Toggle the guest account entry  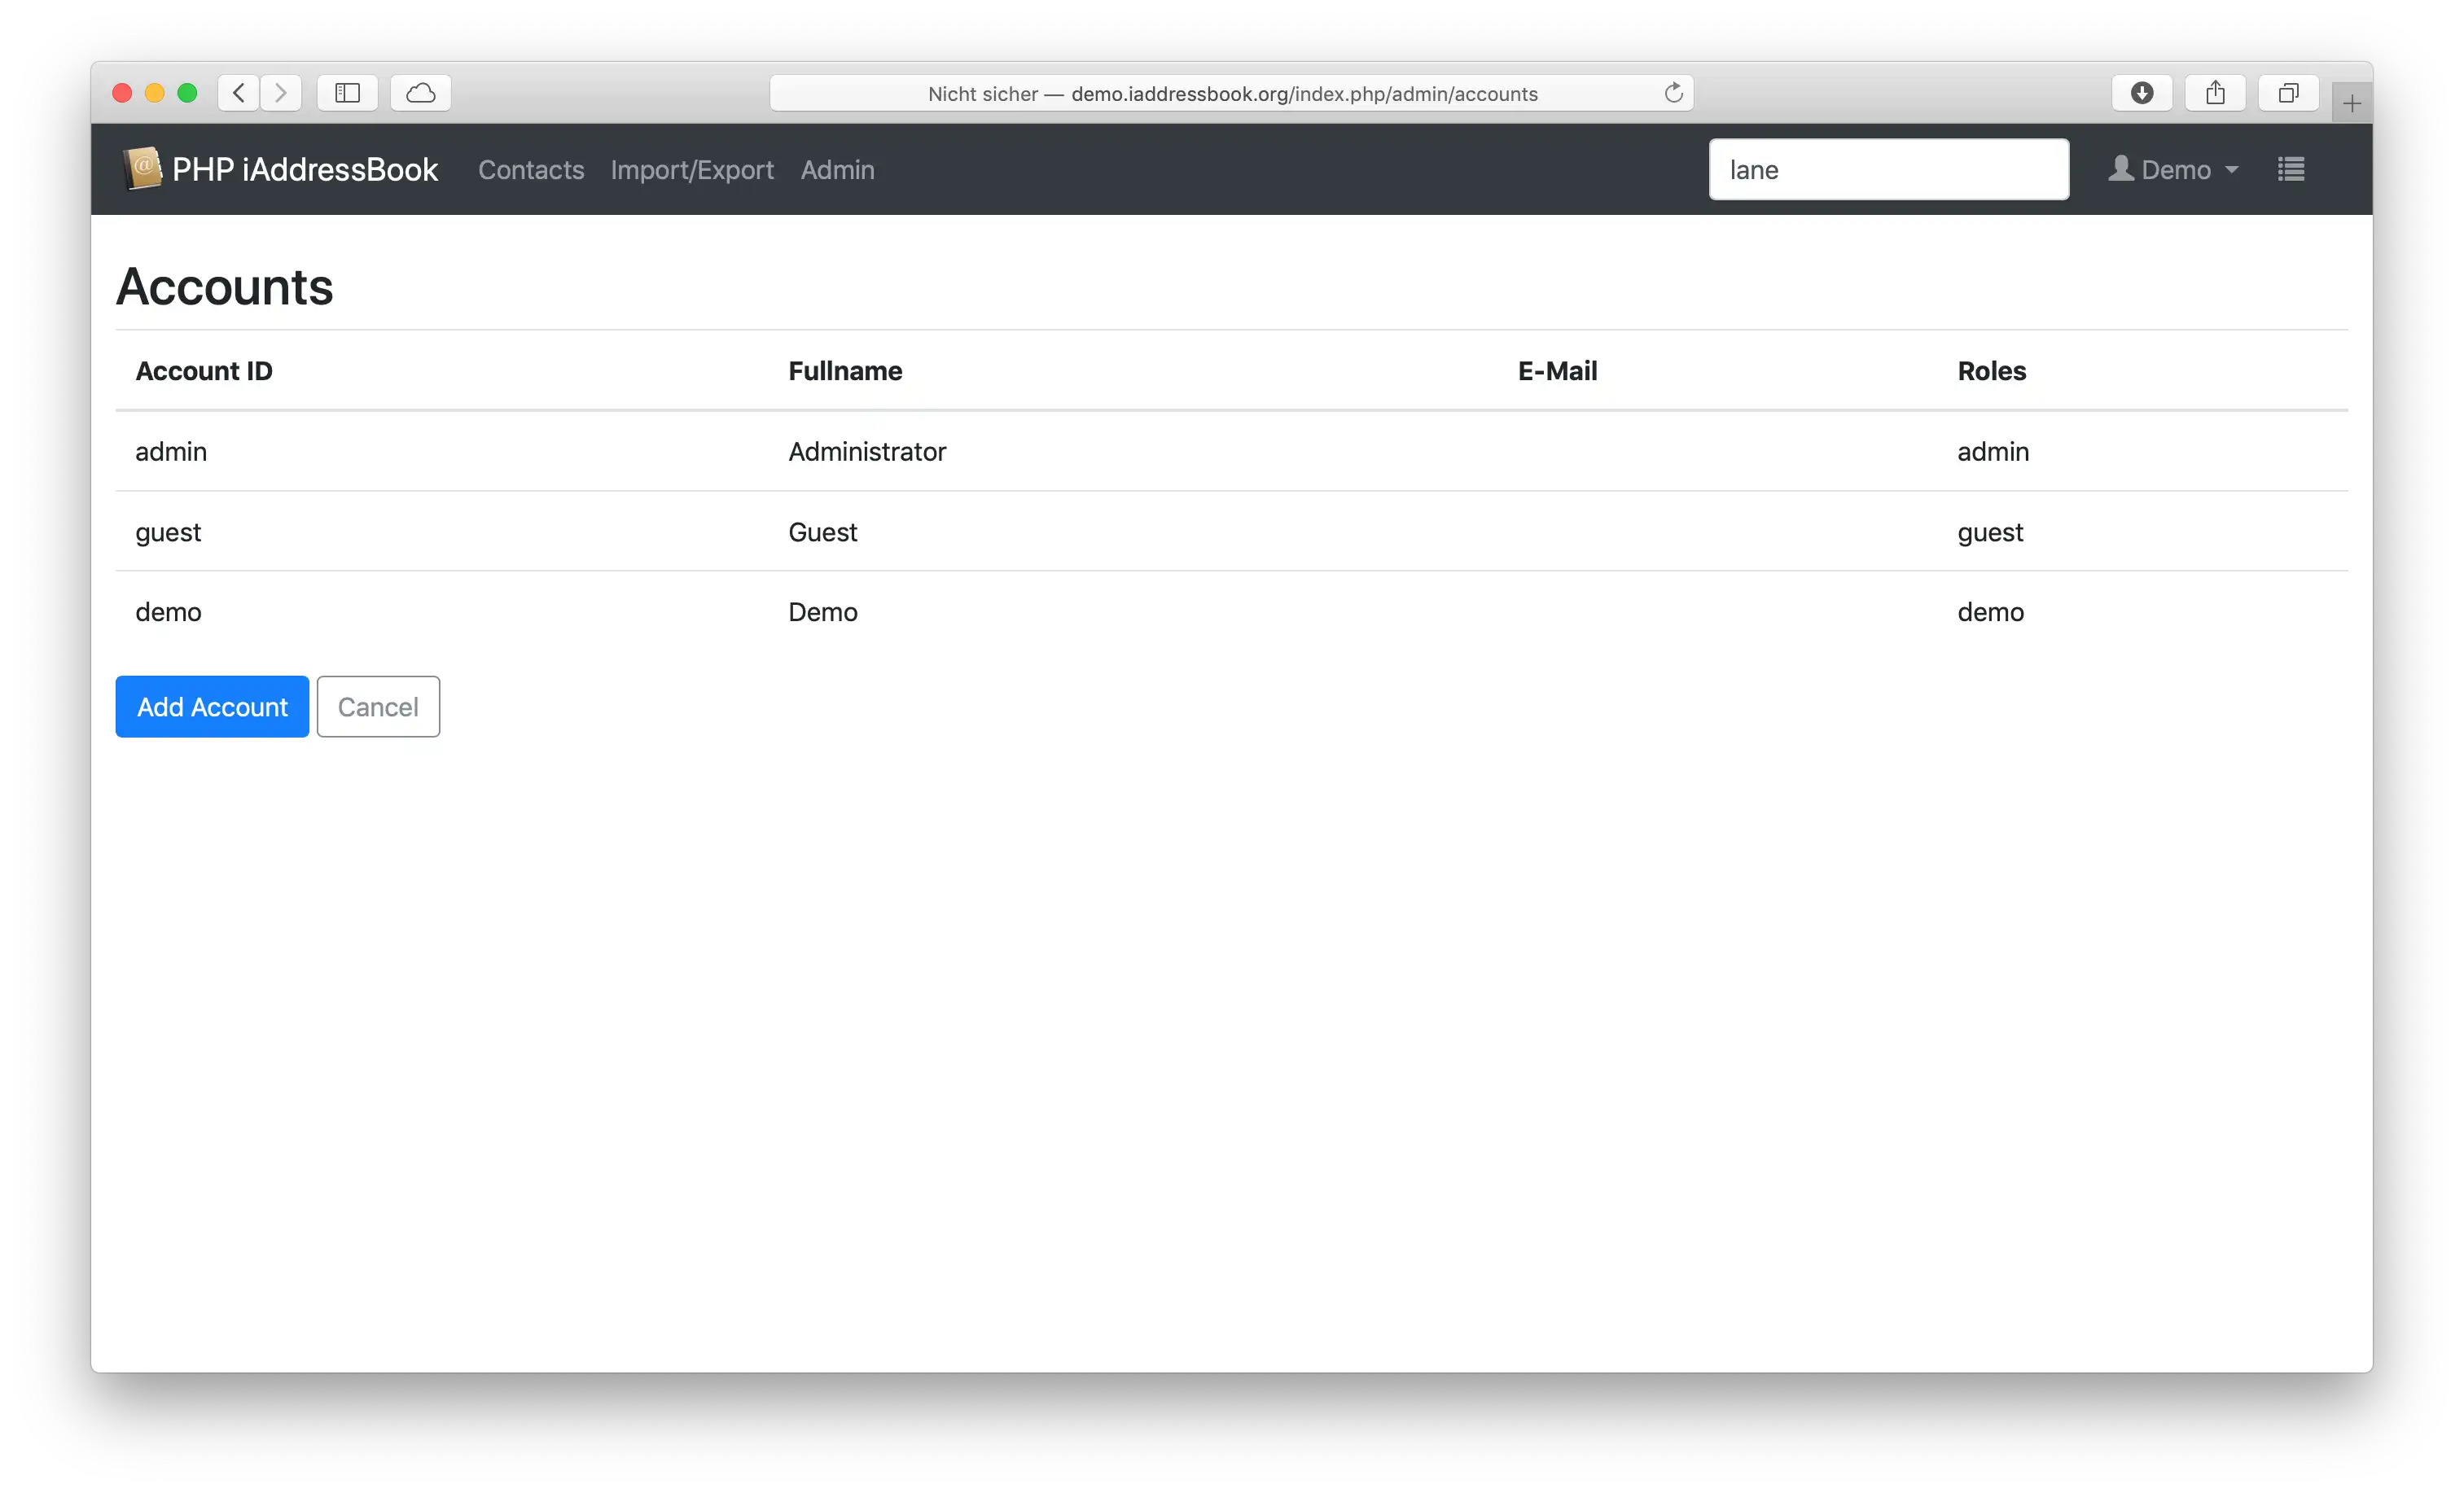point(169,531)
